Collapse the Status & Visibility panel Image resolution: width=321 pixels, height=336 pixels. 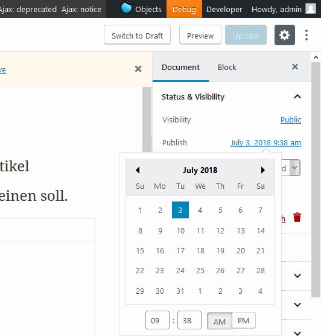(297, 97)
